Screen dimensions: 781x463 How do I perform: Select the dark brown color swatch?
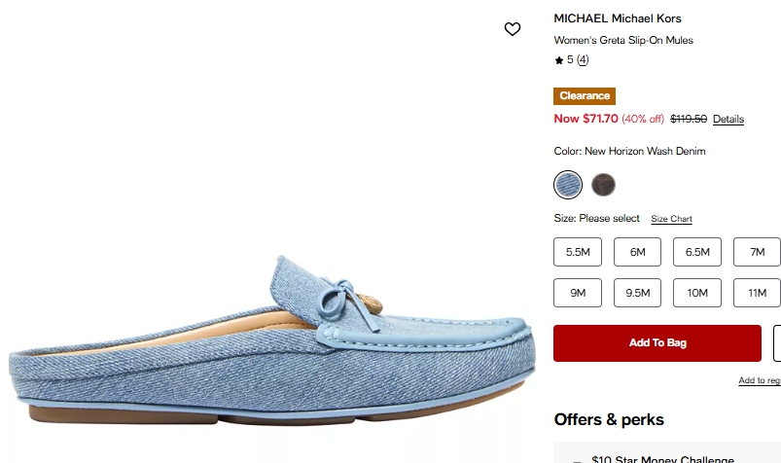click(604, 185)
